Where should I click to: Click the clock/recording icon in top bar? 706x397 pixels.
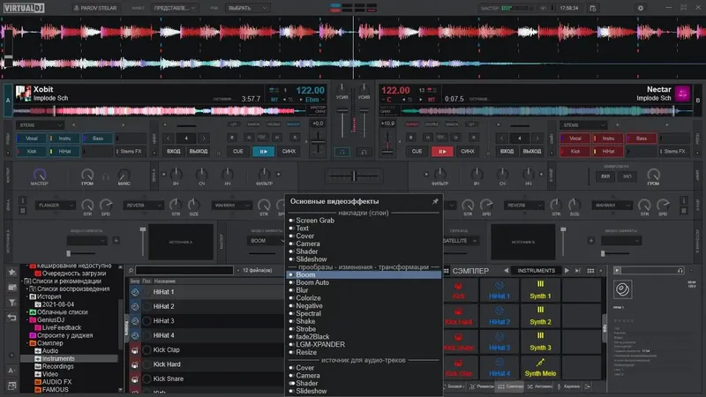592,8
